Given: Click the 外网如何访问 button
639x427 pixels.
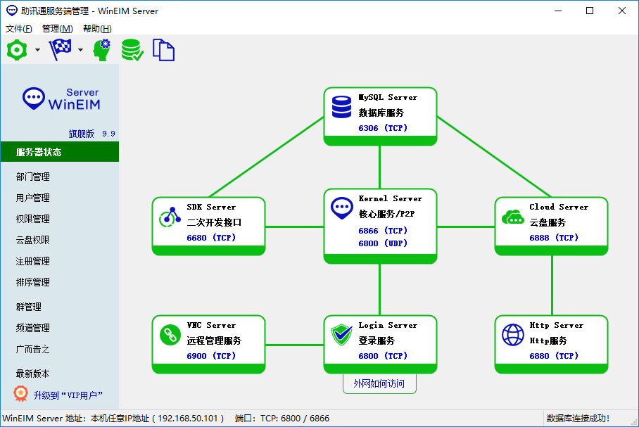Looking at the screenshot, I should pyautogui.click(x=379, y=384).
